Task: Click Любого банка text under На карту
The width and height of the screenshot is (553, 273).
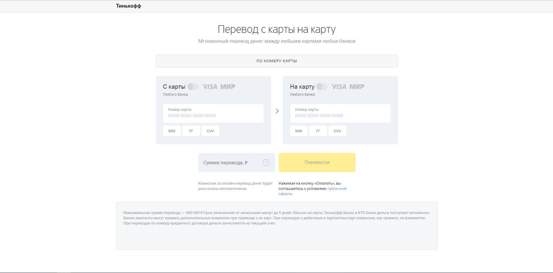Action: tap(302, 94)
